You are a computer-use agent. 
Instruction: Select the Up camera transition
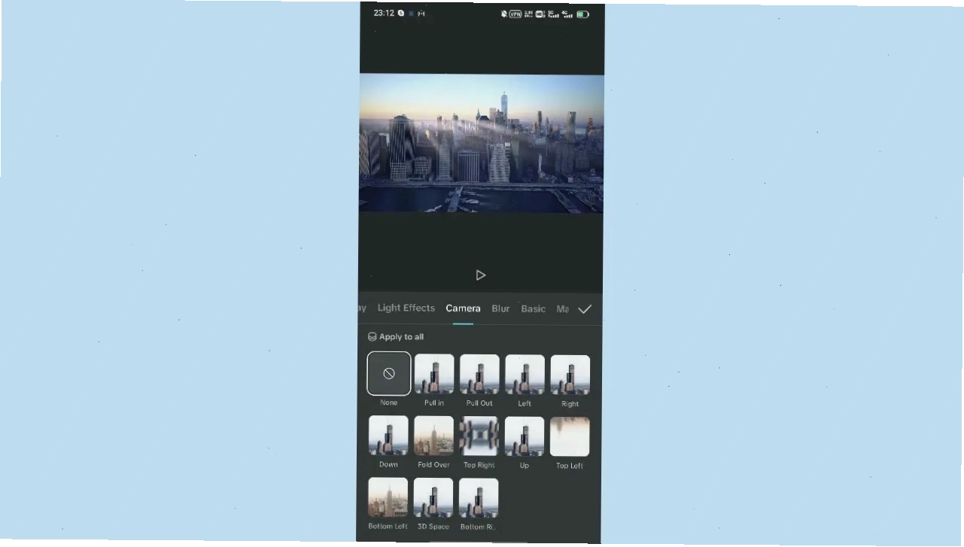coord(525,436)
